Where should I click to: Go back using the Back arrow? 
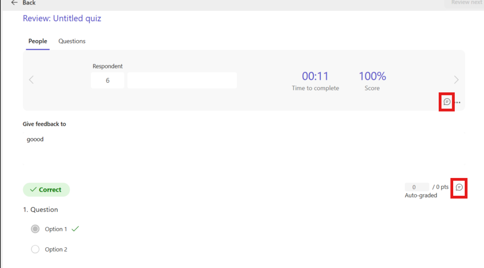pyautogui.click(x=14, y=3)
